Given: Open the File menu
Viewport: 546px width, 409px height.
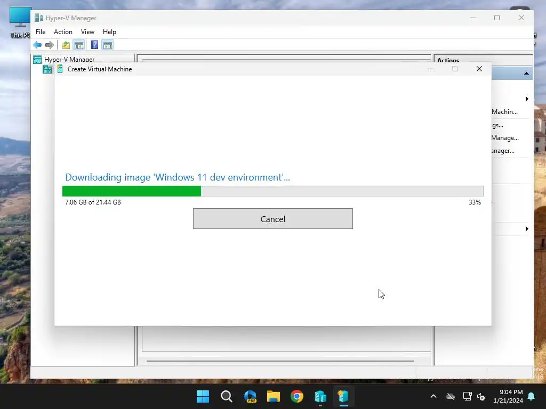Looking at the screenshot, I should pyautogui.click(x=41, y=31).
